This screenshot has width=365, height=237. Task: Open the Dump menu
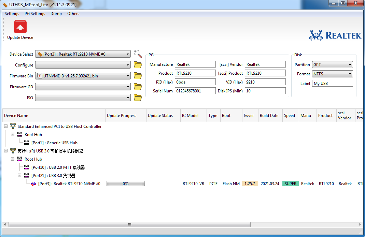click(56, 14)
